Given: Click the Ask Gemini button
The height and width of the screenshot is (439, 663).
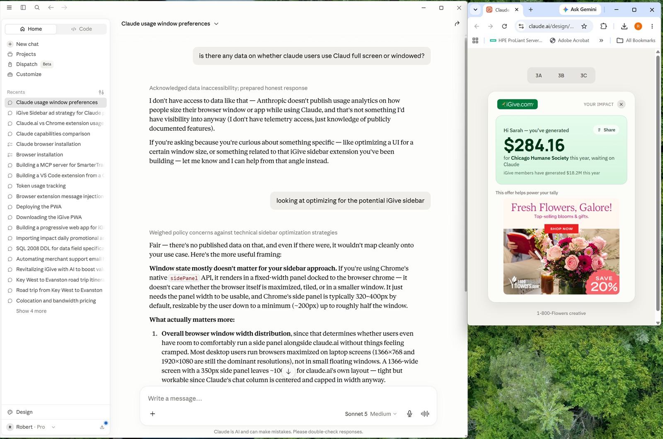Looking at the screenshot, I should click(x=580, y=10).
